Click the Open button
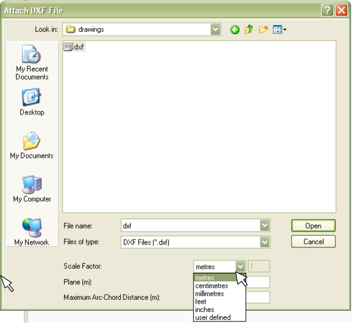354x327 pixels. [313, 226]
